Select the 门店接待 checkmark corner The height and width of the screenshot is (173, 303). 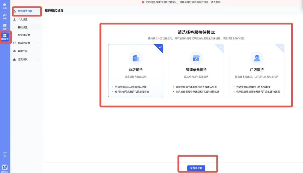[x=281, y=47]
